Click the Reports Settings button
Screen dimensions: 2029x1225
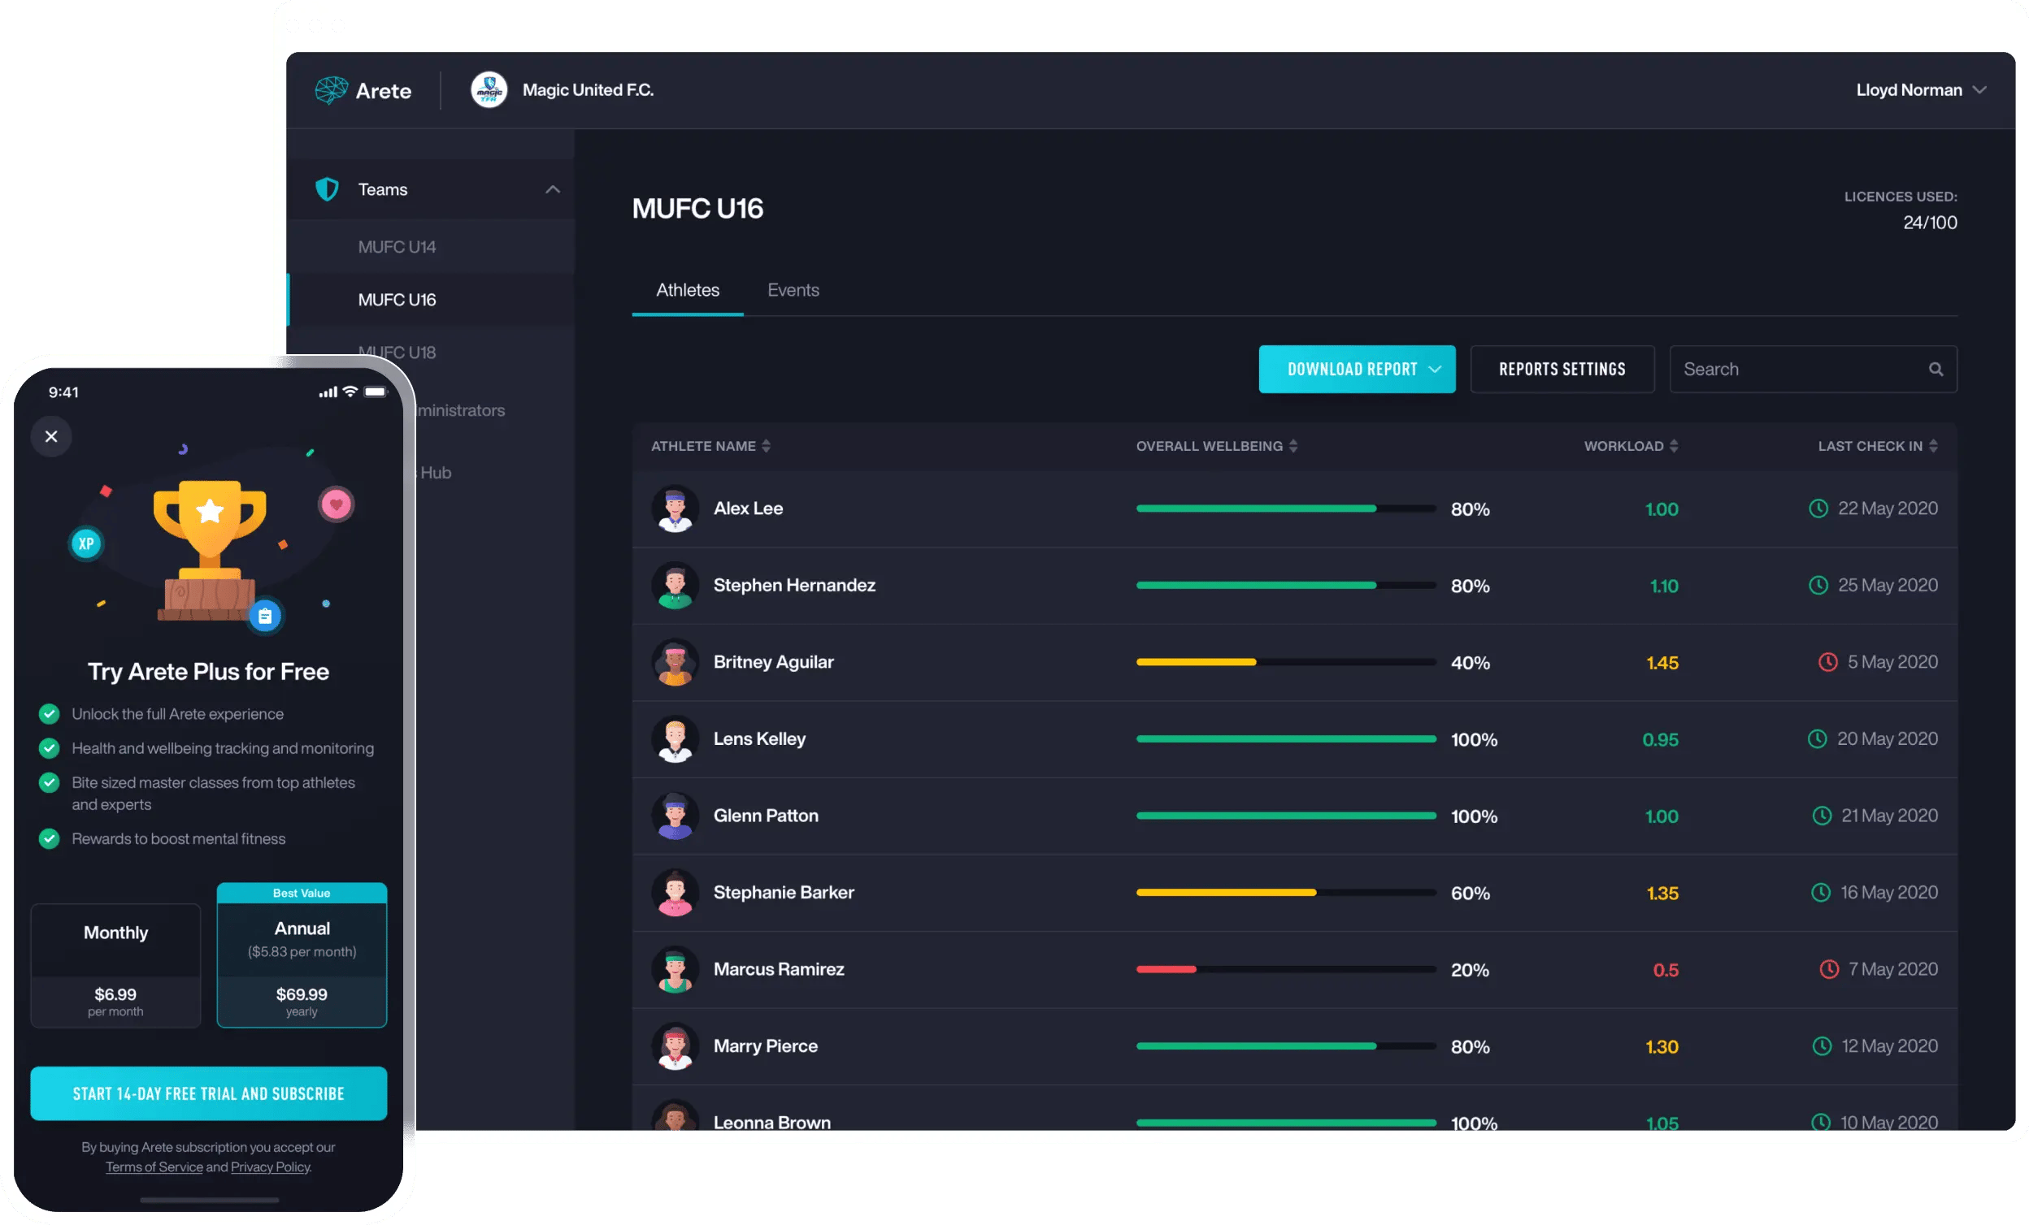[1562, 370]
